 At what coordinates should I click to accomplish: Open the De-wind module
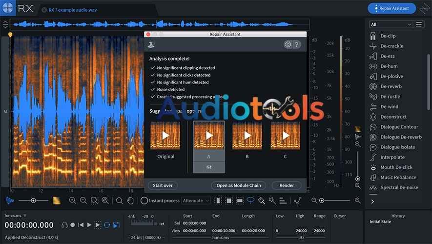[x=390, y=106]
